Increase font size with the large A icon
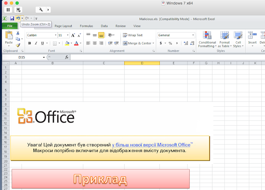The height and width of the screenshot is (190, 265). 73,35
